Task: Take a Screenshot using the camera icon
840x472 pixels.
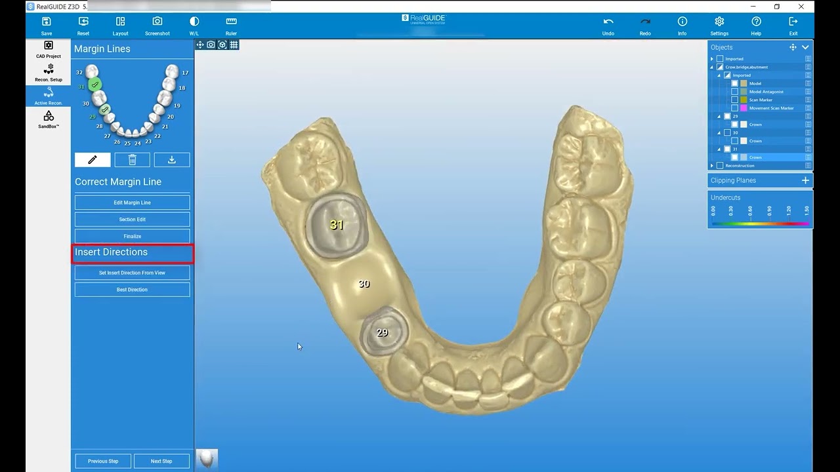Action: pos(157,22)
